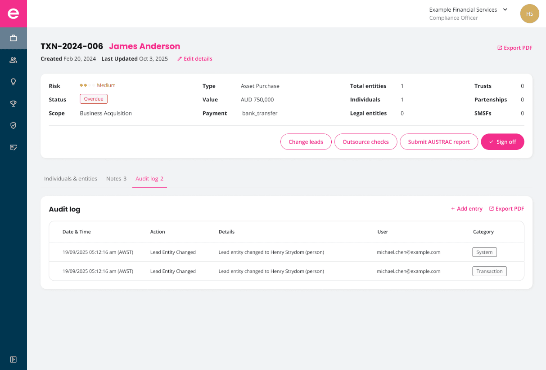Viewport: 546px width, 370px height.
Task: Click the HS user avatar
Action: coord(529,14)
